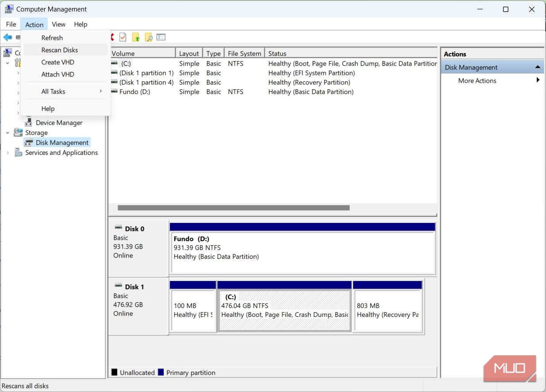Select Create VHD in the Action menu
The width and height of the screenshot is (546, 392).
[66, 62]
